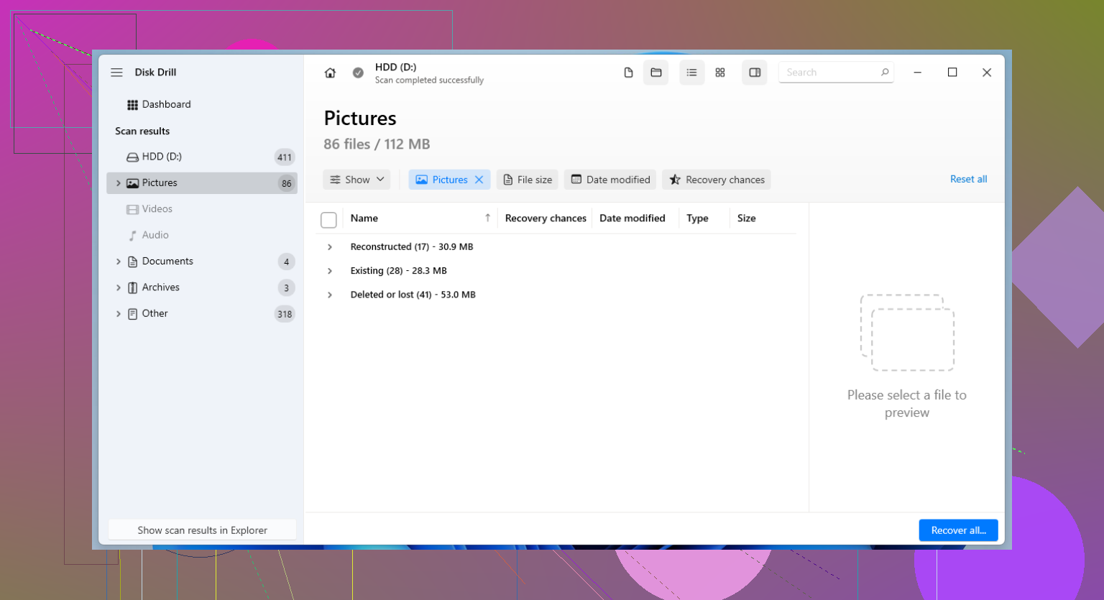Expand the Pictures sidebar chevron

click(x=119, y=183)
